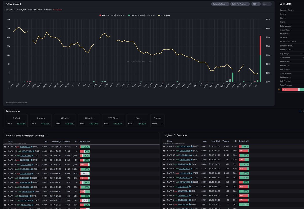This screenshot has width=304, height=209.
Task: Click the compare shuffle icon in Performance panel
Action: [300, 111]
